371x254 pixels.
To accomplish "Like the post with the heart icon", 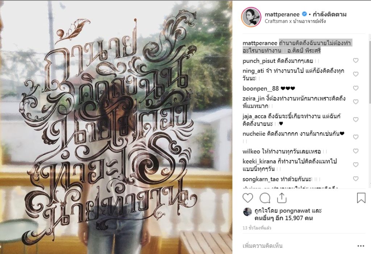I will [x=248, y=198].
